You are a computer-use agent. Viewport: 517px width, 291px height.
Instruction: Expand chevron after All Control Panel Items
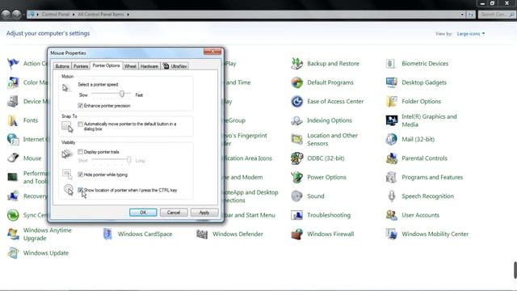click(x=128, y=15)
